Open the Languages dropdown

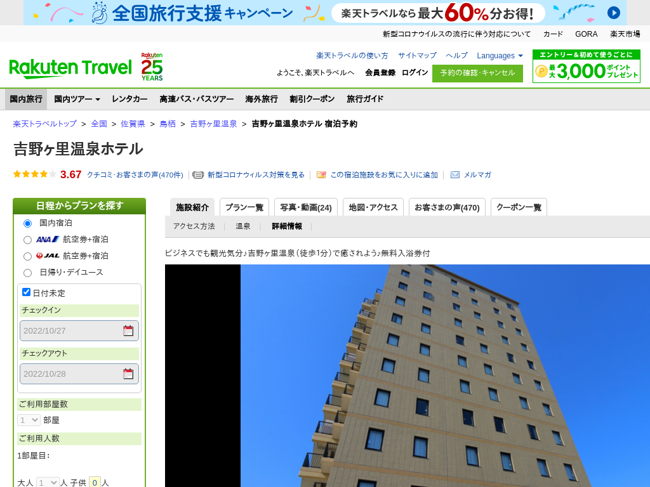point(500,56)
